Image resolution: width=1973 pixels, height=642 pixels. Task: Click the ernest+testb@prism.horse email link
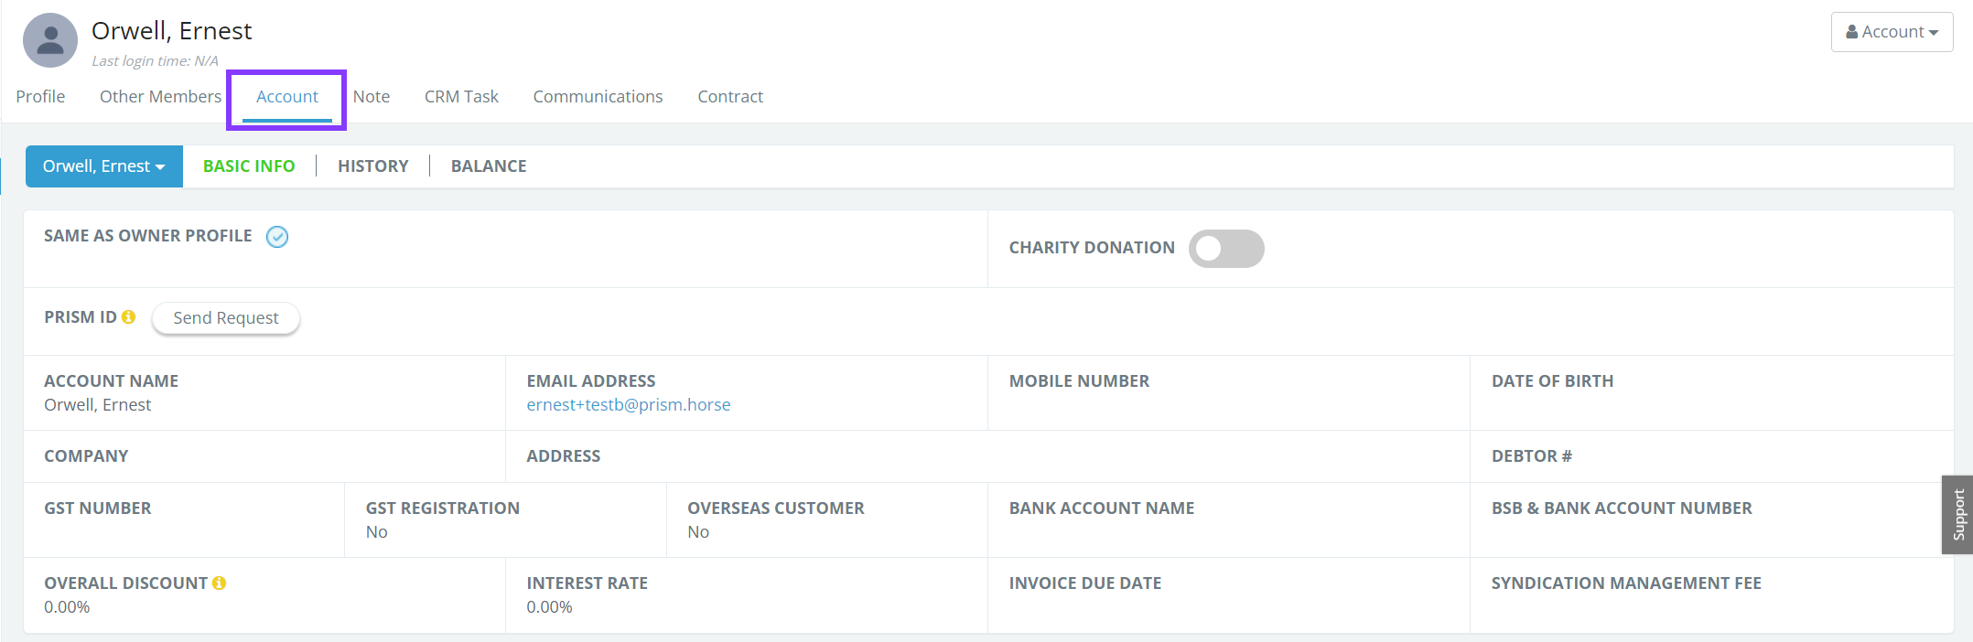coord(629,405)
